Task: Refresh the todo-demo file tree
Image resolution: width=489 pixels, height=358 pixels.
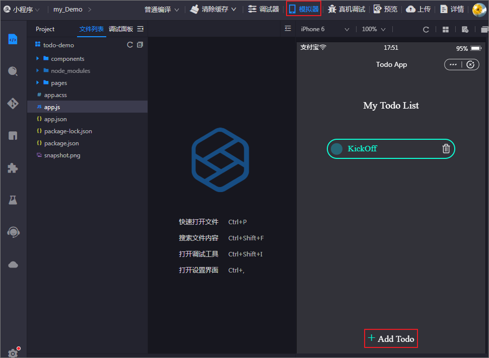Action: [130, 45]
